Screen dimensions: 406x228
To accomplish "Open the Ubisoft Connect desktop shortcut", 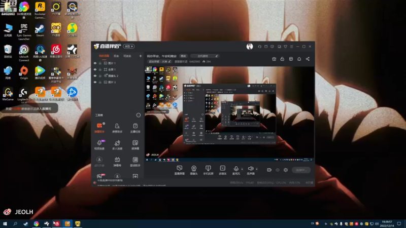I will pyautogui.click(x=24, y=53).
